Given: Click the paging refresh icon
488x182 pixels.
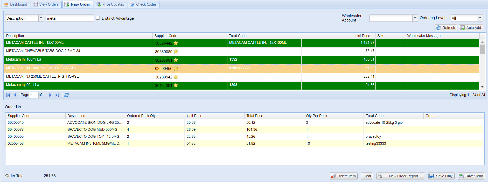Looking at the screenshot, I should [x=66, y=95].
